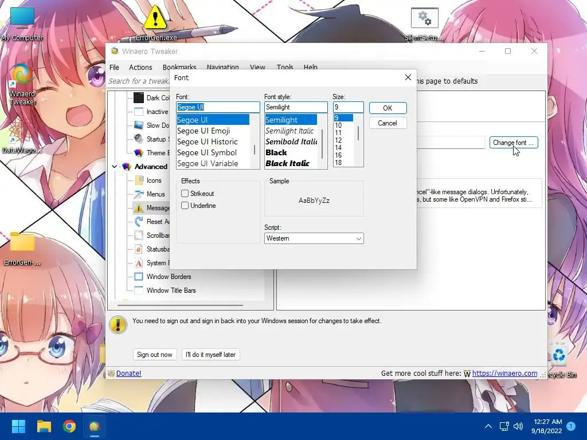
Task: Click the Change font button
Action: point(513,143)
